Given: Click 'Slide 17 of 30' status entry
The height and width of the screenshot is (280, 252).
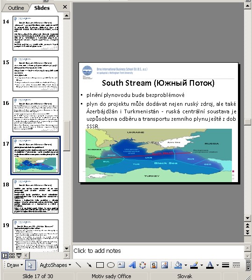Looking at the screenshot, I should 38,276.
